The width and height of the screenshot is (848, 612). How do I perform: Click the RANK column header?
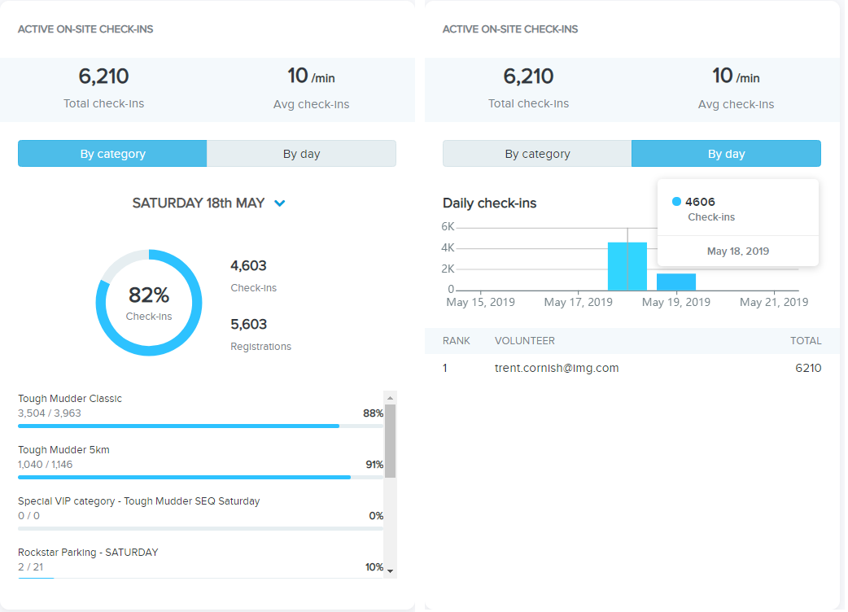[x=457, y=341]
